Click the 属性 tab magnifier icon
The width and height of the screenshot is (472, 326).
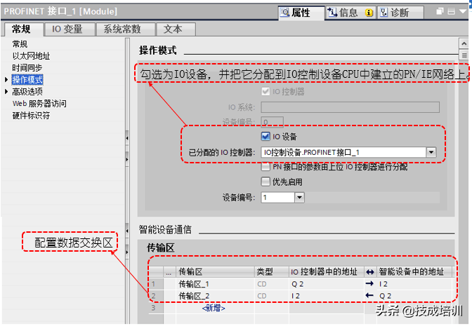[x=284, y=13]
